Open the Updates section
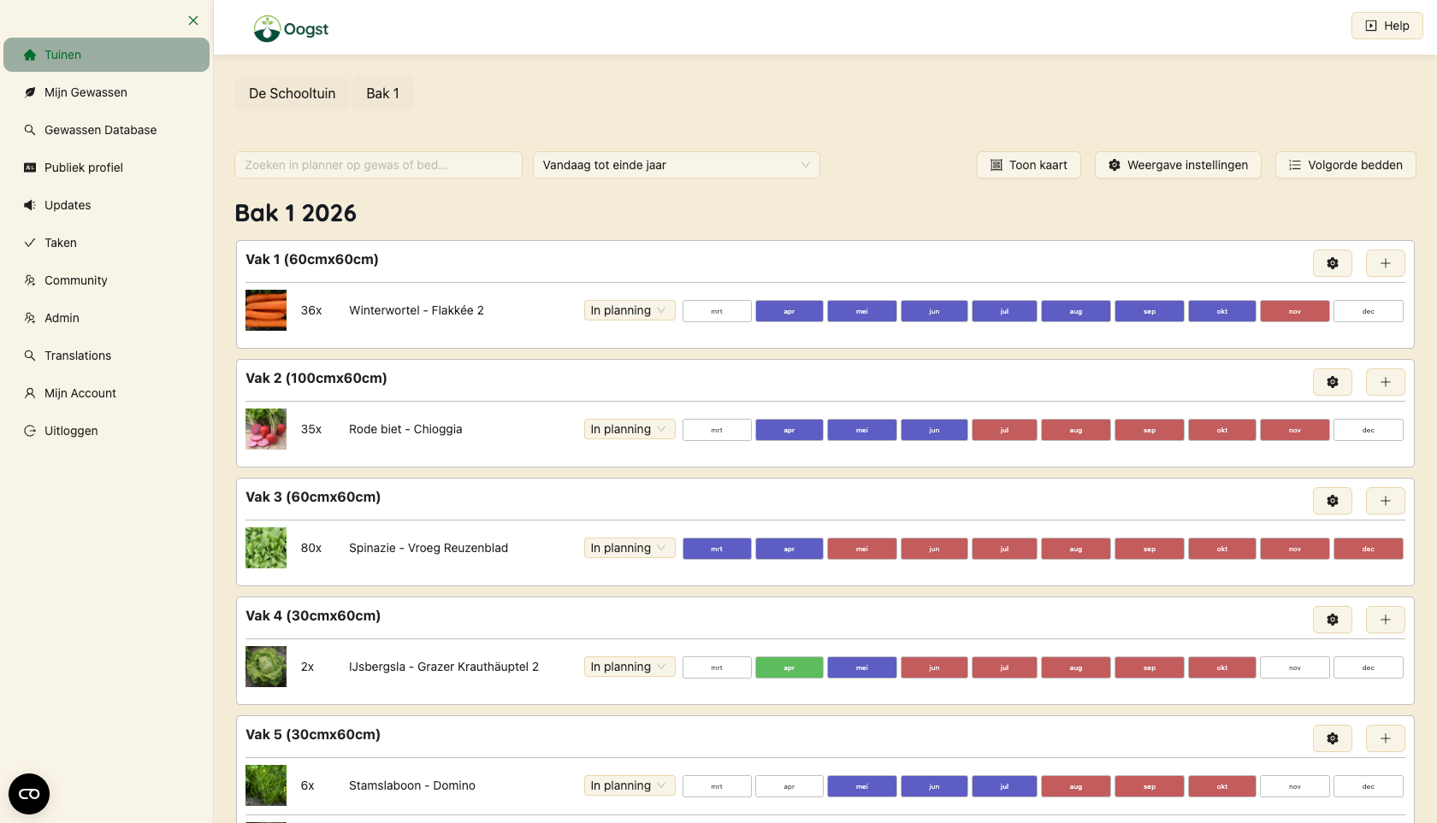The width and height of the screenshot is (1437, 823). coord(106,205)
